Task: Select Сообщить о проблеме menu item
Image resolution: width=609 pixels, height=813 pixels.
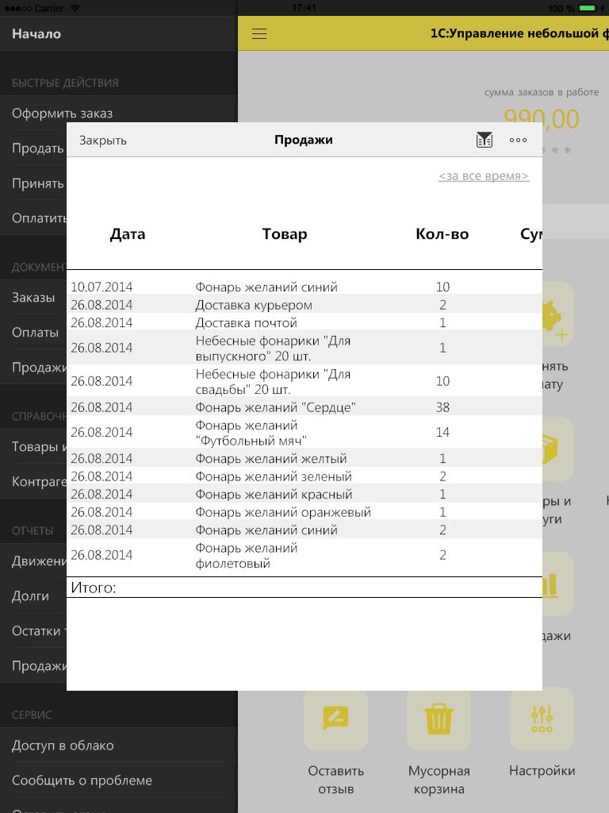Action: [x=119, y=780]
